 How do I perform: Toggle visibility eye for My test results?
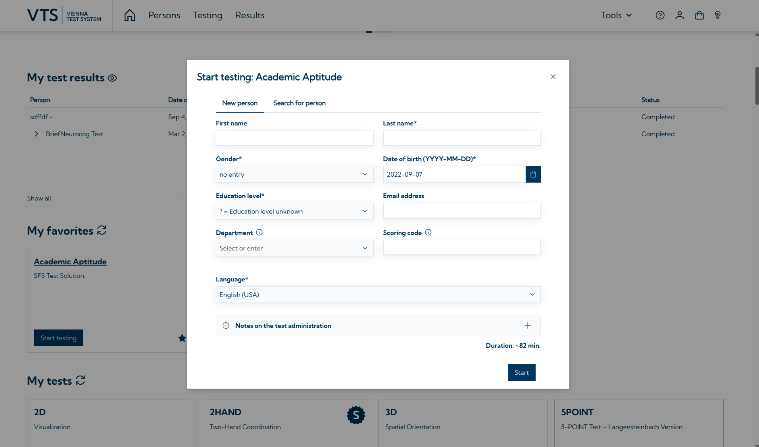(x=113, y=78)
